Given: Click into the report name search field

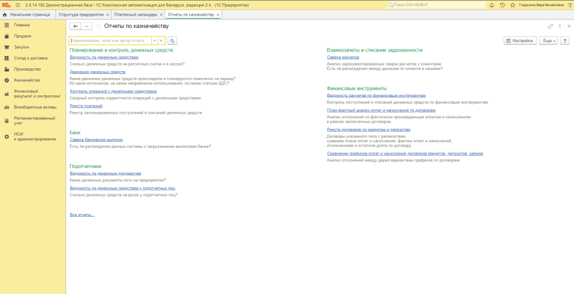Looking at the screenshot, I should tap(110, 41).
